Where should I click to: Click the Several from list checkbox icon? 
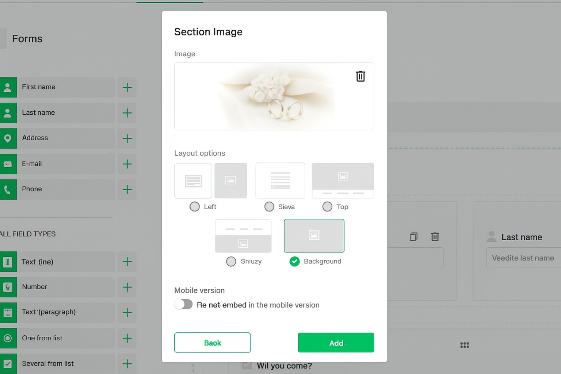pyautogui.click(x=8, y=364)
